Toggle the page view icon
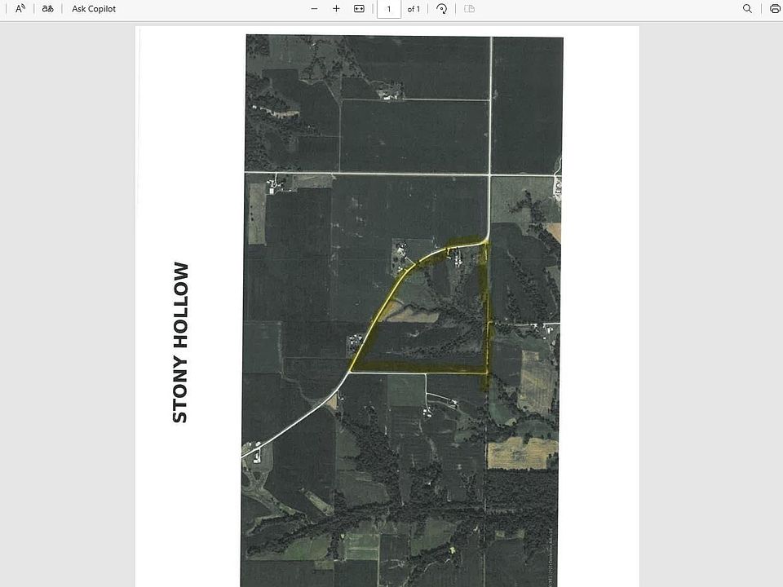The width and height of the screenshot is (783, 587). (x=469, y=9)
